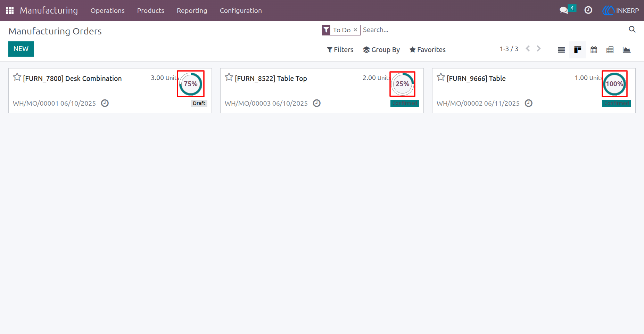
Task: Open activity clock on WH/MO/00003 card
Action: (317, 103)
